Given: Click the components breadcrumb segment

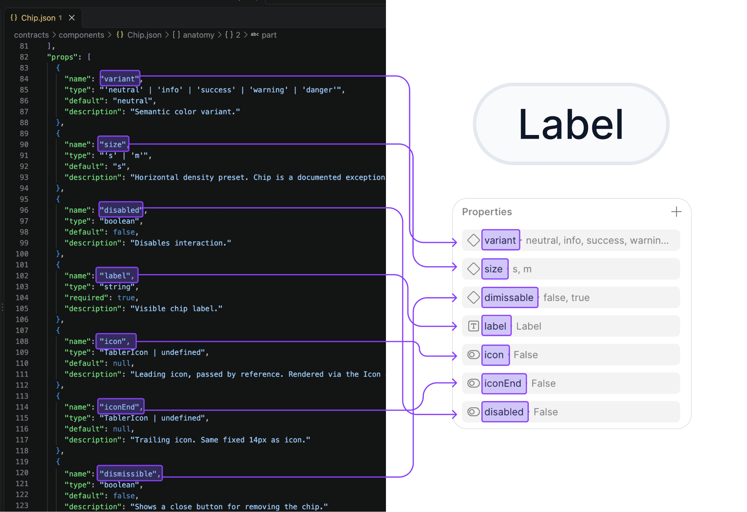Looking at the screenshot, I should coord(81,35).
